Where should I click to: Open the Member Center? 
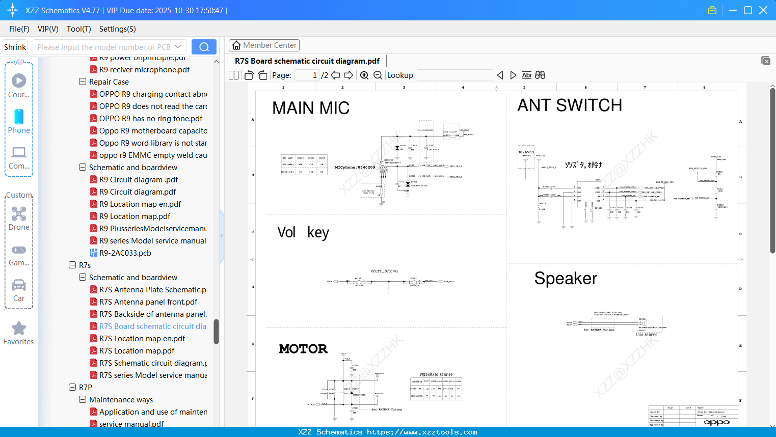point(264,45)
